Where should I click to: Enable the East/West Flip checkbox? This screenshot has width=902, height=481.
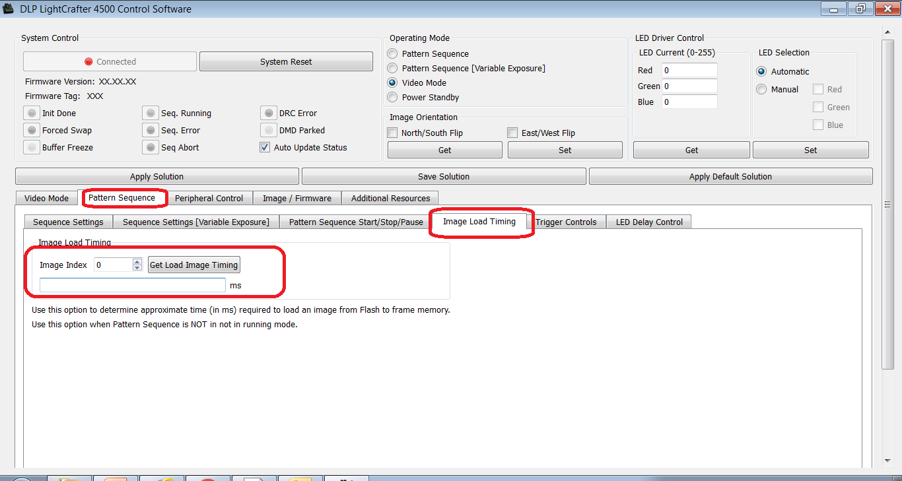[512, 133]
